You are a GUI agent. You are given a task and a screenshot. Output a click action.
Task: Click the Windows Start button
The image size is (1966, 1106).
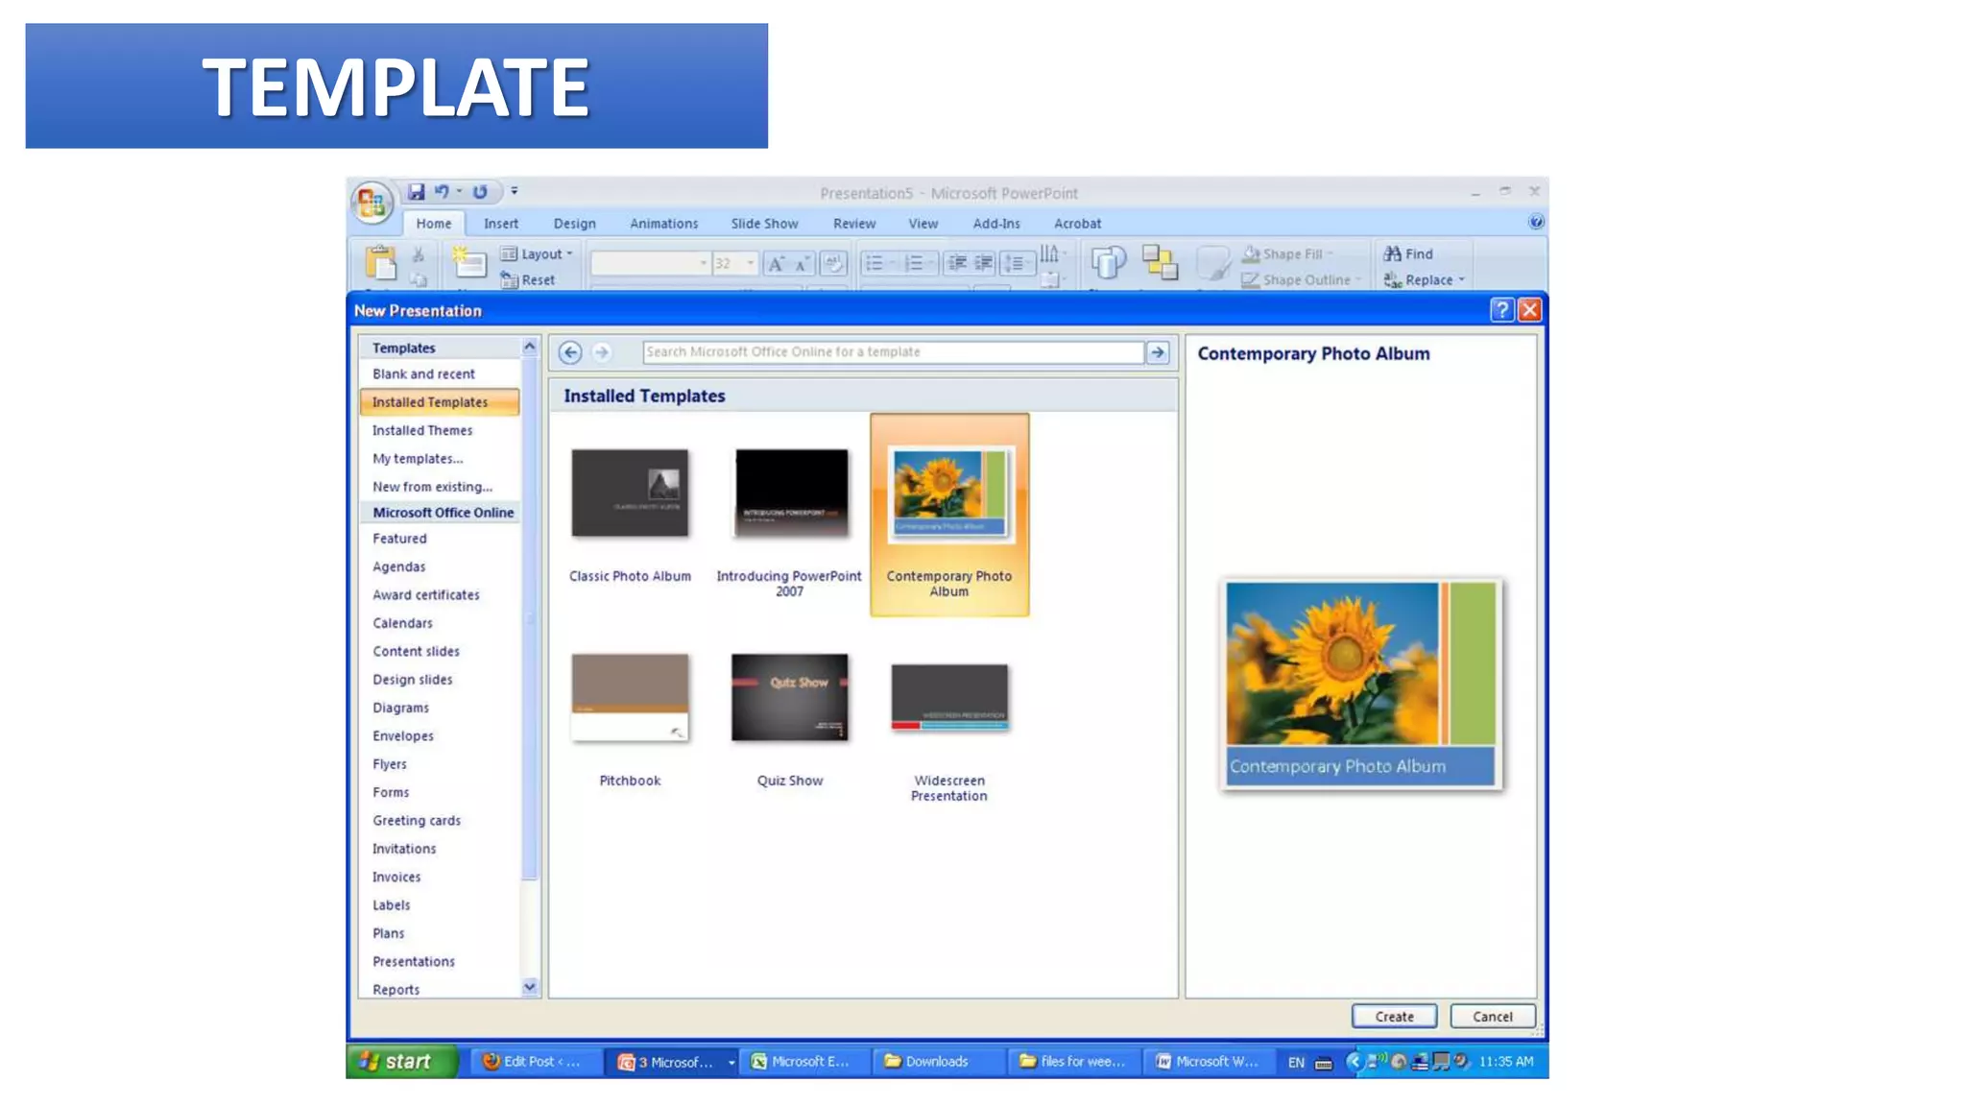396,1061
